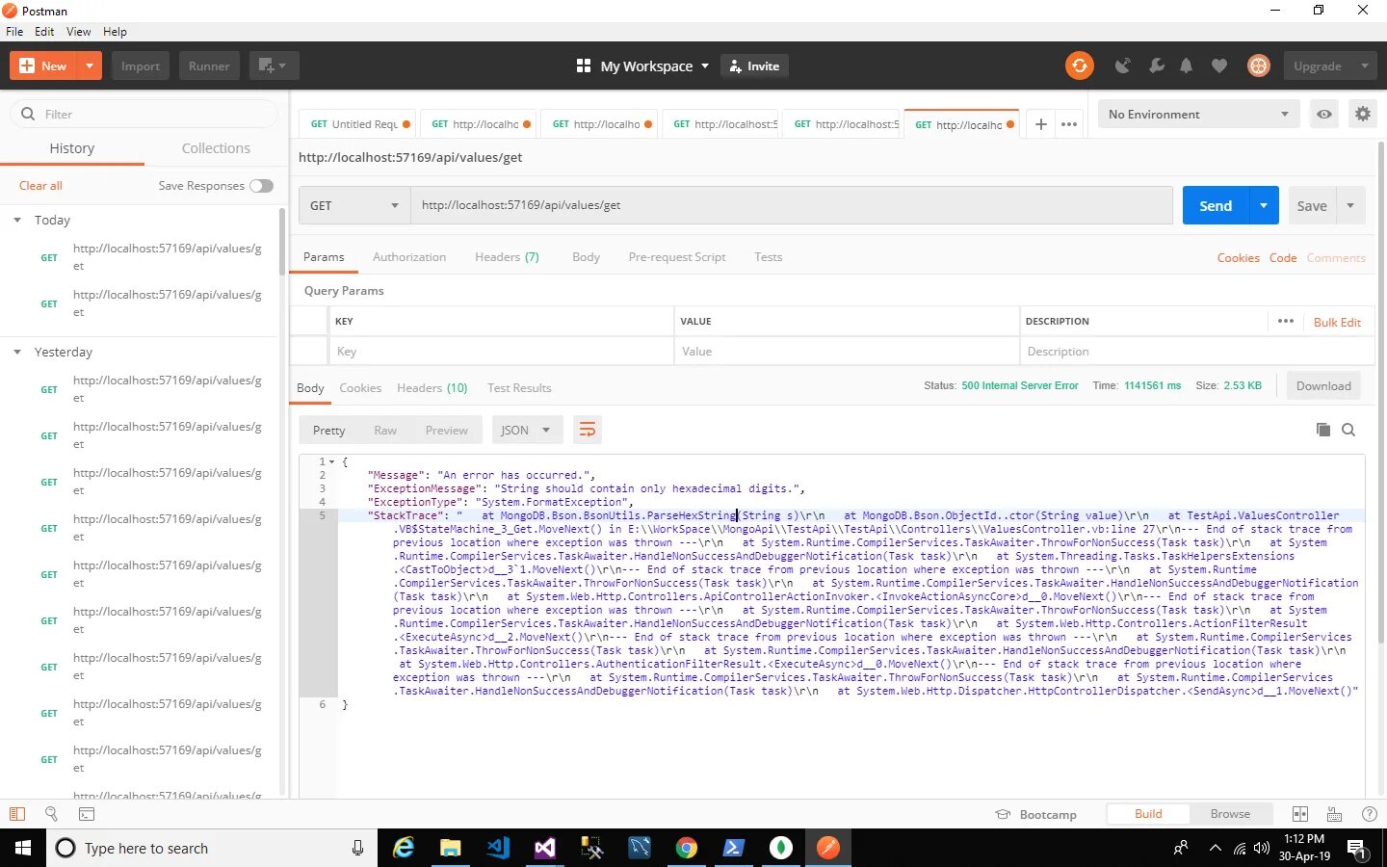Viewport: 1387px width, 867px height.
Task: Collapse line 1 of JSON response
Action: 331,461
